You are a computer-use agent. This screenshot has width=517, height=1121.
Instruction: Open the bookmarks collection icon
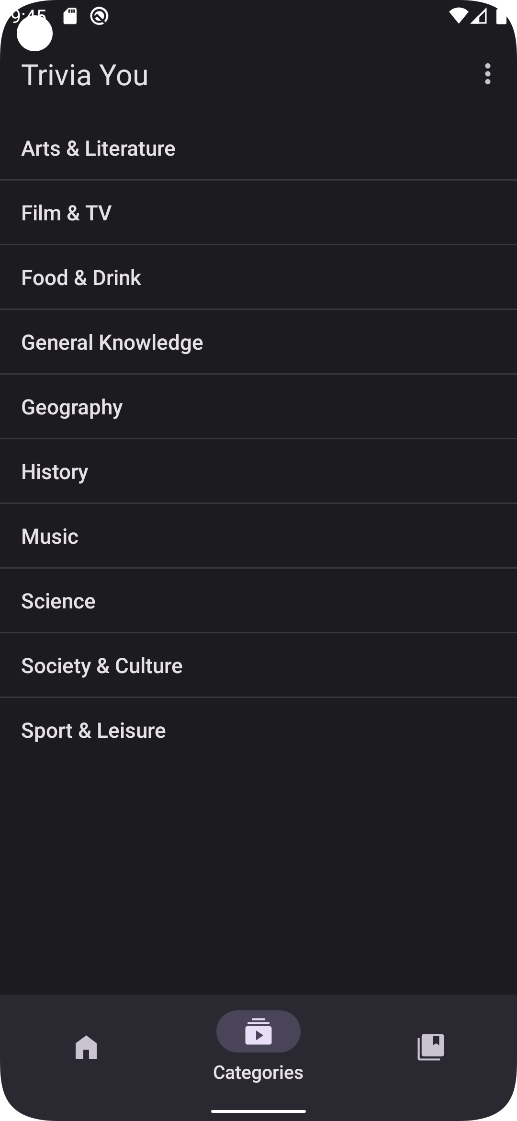(431, 1047)
